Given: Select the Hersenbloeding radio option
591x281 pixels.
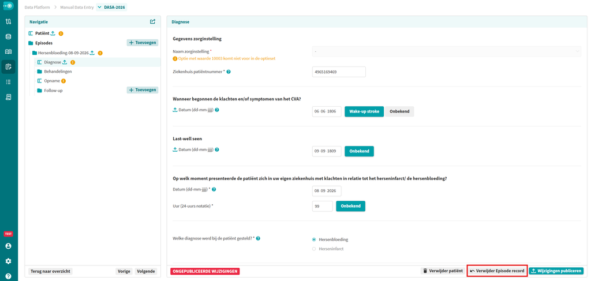Looking at the screenshot, I should pyautogui.click(x=314, y=239).
